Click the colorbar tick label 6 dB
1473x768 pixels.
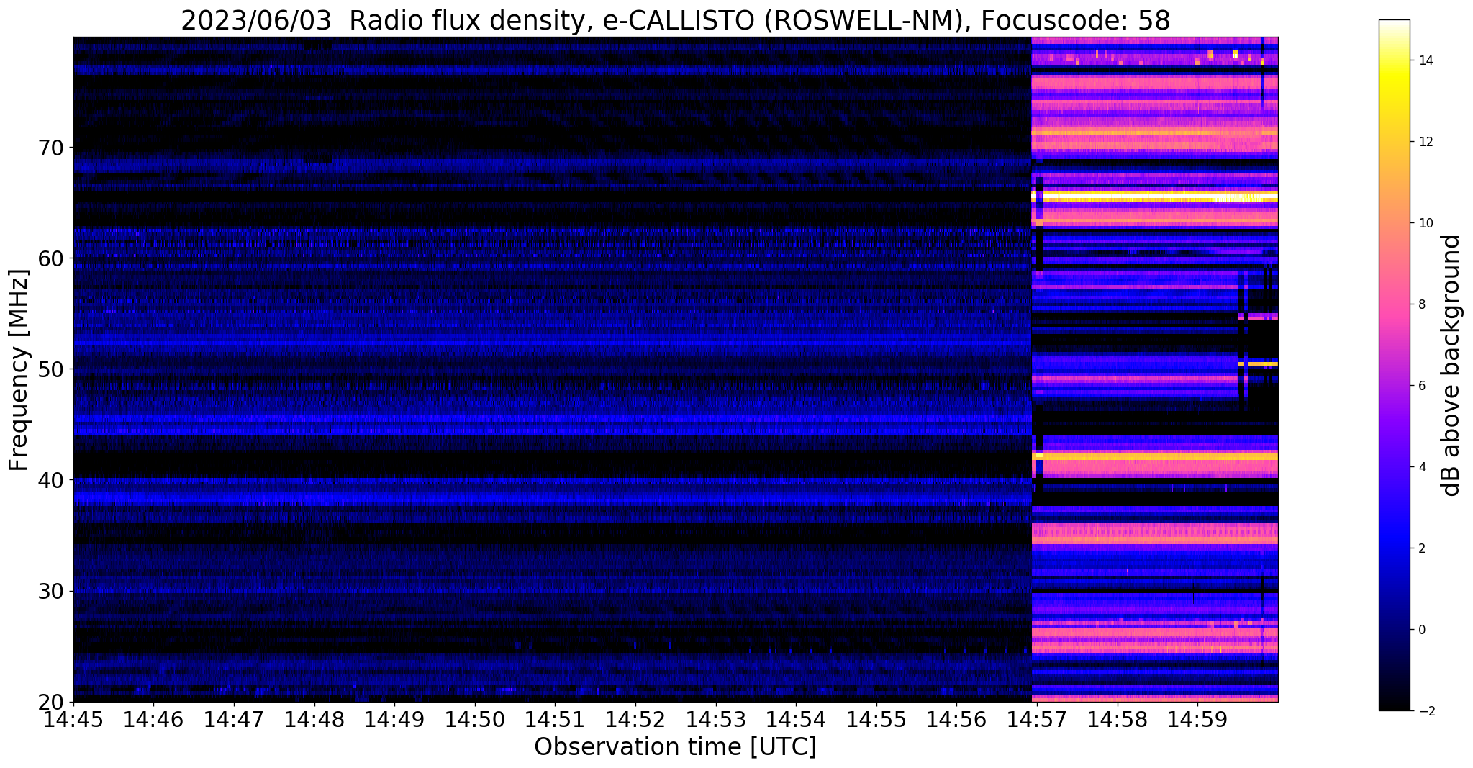click(x=1421, y=386)
